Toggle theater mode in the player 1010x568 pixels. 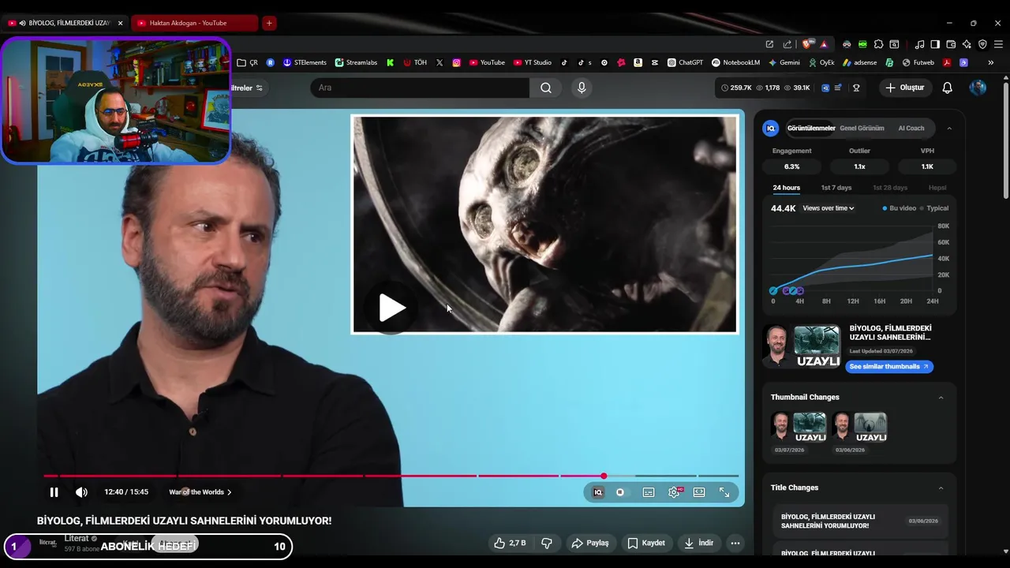(x=699, y=492)
